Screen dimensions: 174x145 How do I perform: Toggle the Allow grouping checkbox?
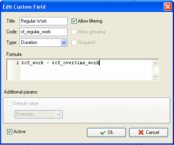tap(74, 32)
